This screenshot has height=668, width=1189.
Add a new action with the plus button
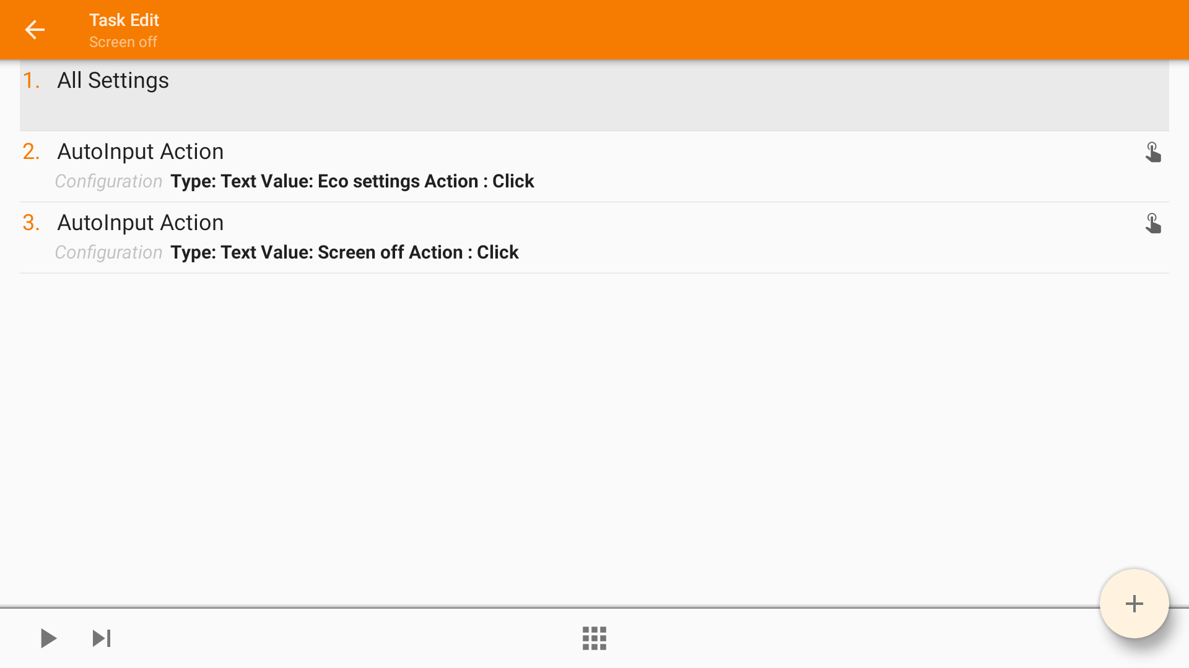[1134, 604]
